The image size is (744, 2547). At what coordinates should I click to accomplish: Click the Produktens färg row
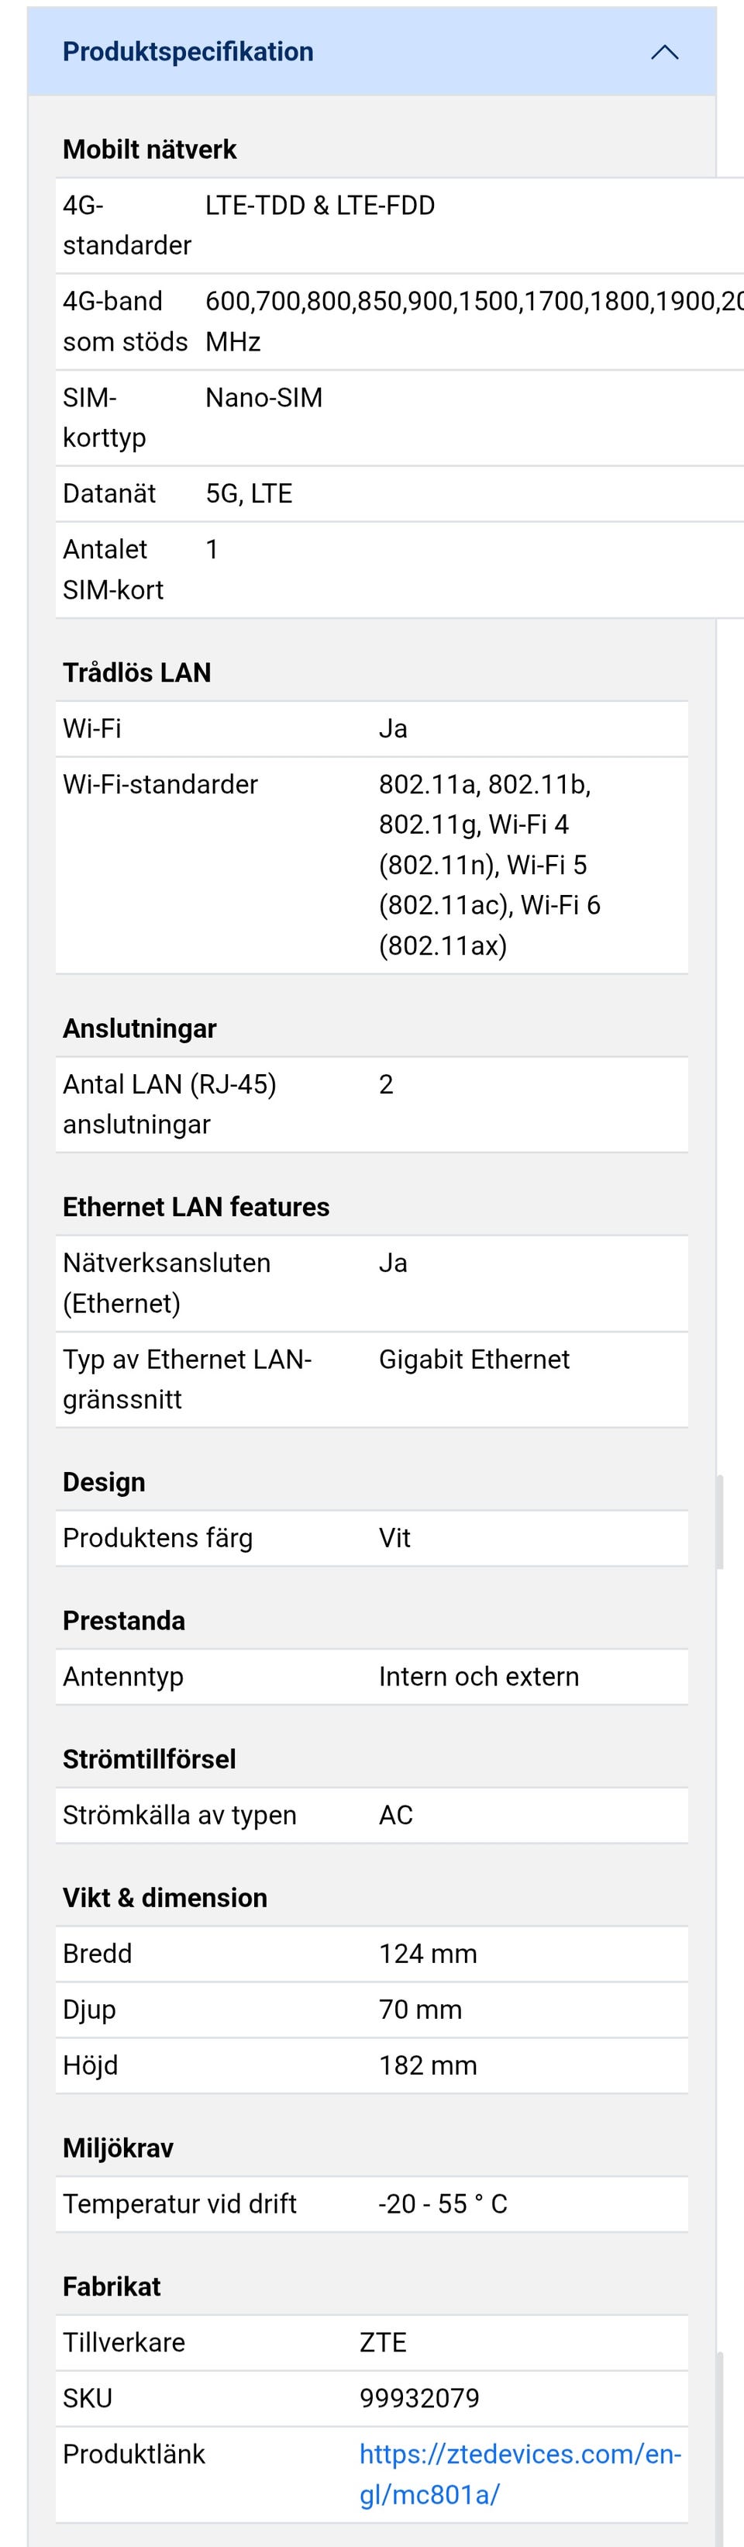(x=296, y=1537)
